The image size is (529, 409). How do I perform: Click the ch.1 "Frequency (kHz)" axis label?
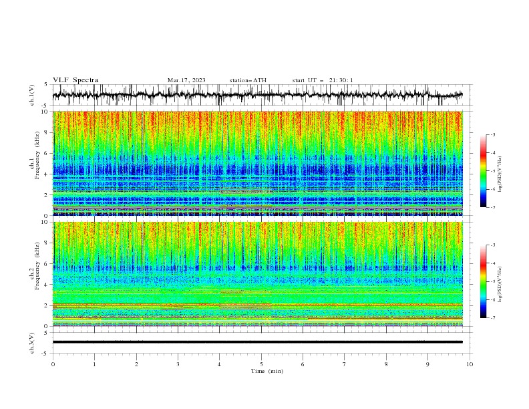click(37, 155)
